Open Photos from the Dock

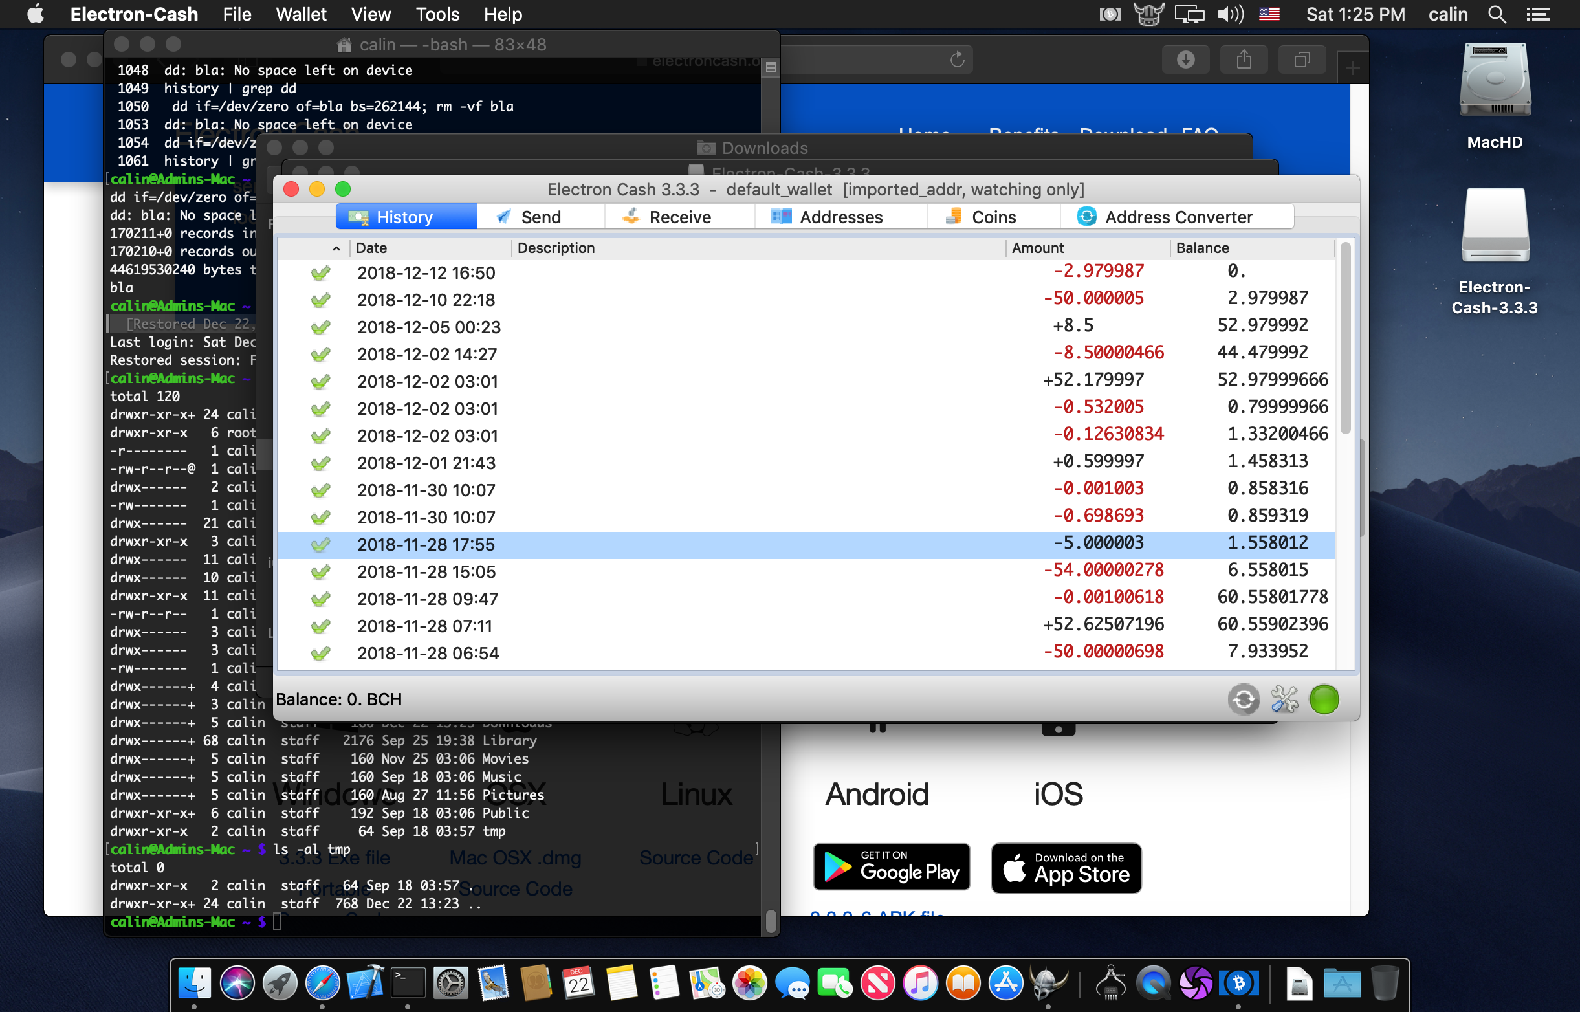[x=750, y=983]
